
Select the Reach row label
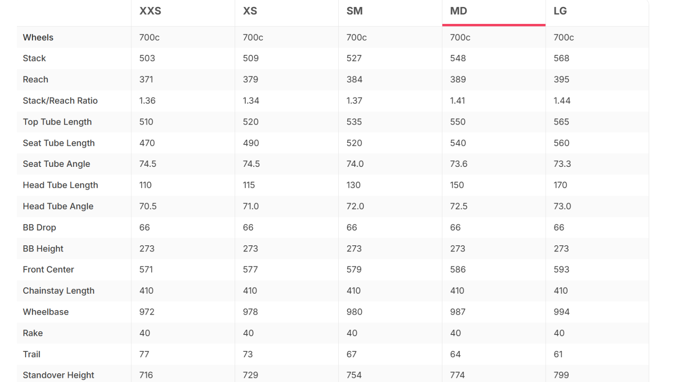[x=36, y=79]
